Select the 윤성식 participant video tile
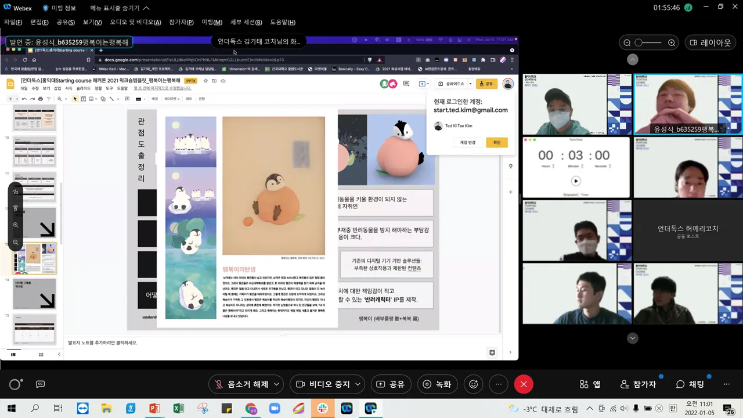Image resolution: width=743 pixels, height=418 pixels. [687, 105]
